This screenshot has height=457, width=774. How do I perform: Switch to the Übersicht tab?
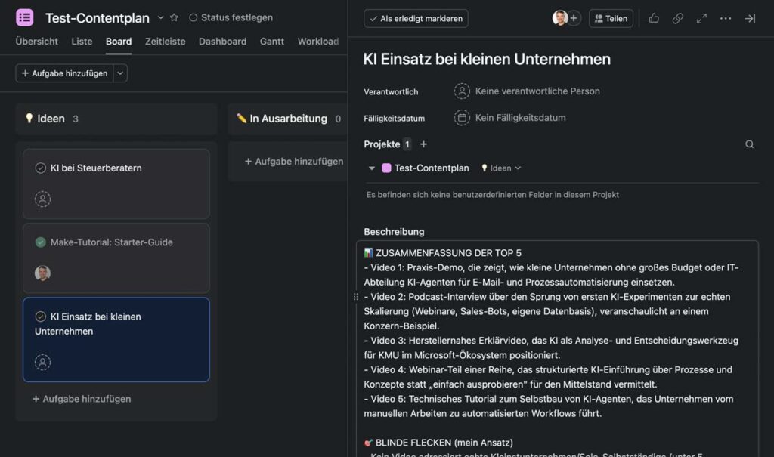click(x=36, y=42)
